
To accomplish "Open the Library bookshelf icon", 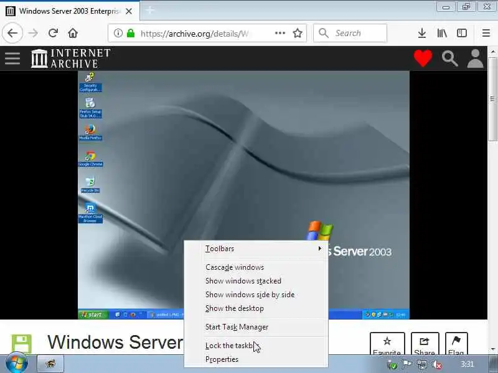I will (x=442, y=33).
